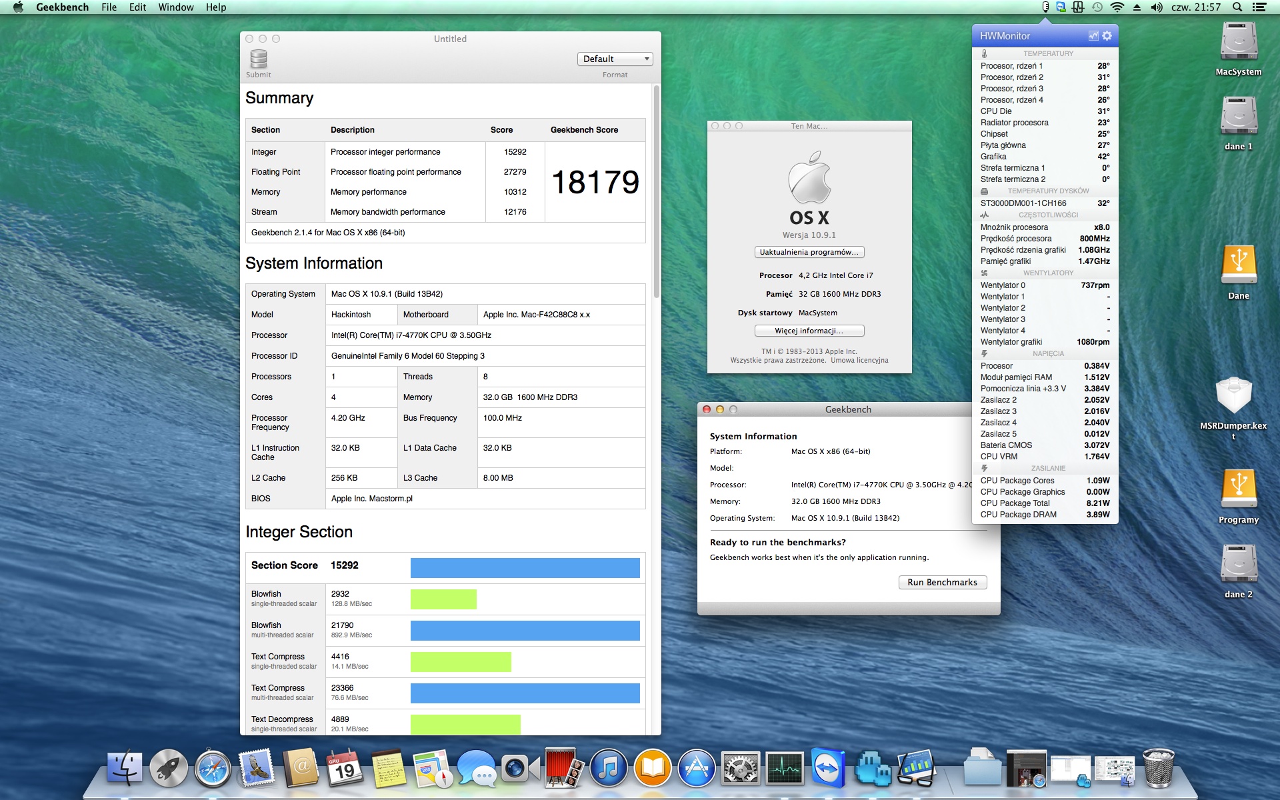Click the eject icon in menu bar

pyautogui.click(x=1137, y=7)
